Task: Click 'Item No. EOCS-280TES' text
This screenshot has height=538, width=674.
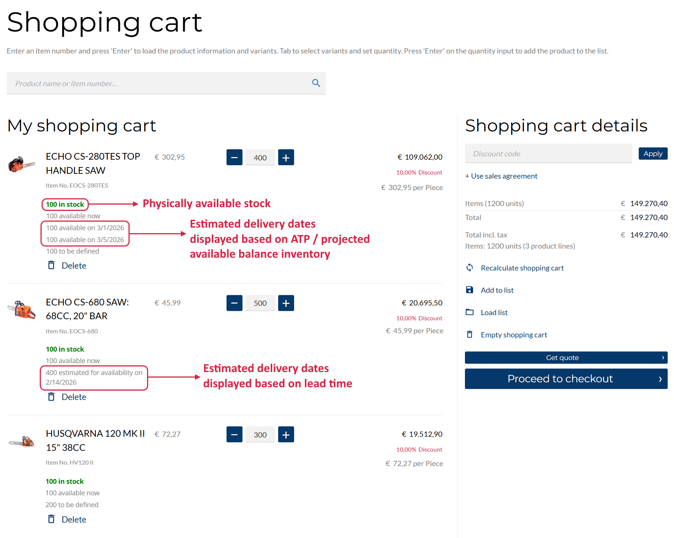Action: (77, 185)
